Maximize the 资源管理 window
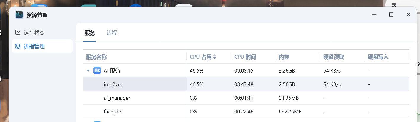 coord(391,15)
